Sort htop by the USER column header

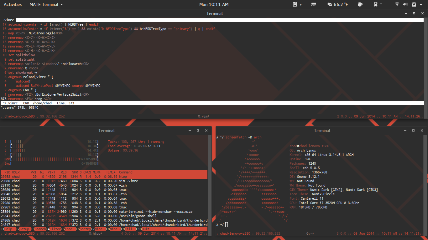click(16, 172)
